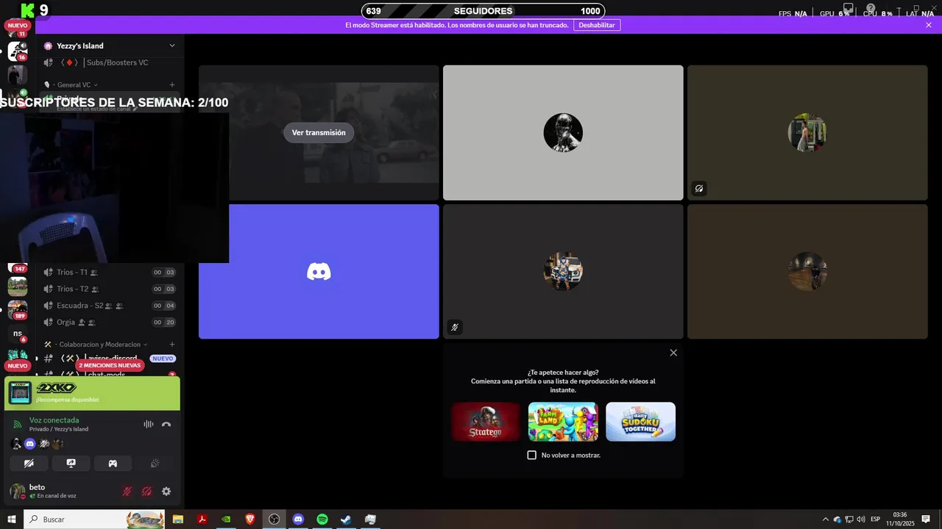
Task: Jump to 2 menciones nuevas
Action: tap(110, 365)
